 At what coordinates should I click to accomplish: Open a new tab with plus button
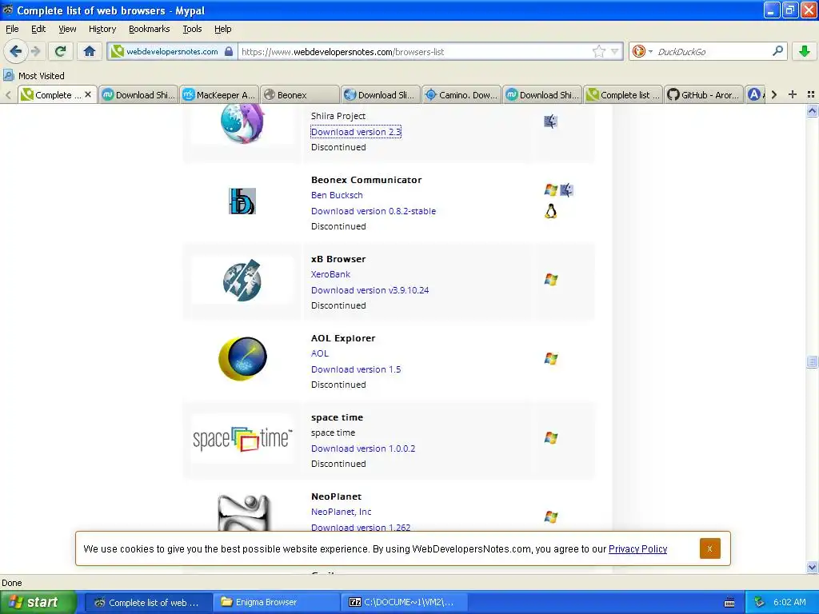tap(793, 94)
